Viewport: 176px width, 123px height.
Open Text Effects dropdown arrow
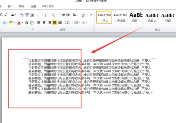click(x=7, y=23)
